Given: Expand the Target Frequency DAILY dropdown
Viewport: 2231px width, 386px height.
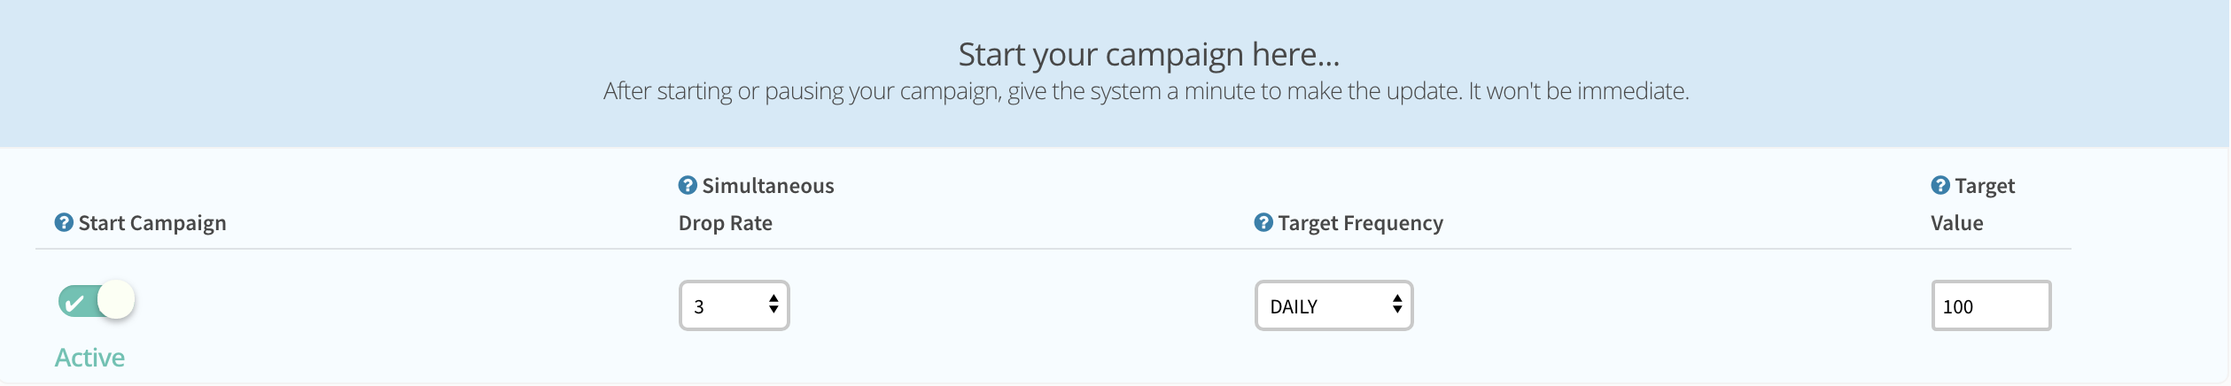Looking at the screenshot, I should [1333, 305].
